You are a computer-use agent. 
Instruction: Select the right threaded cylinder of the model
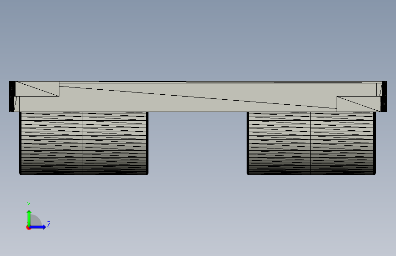point(311,143)
